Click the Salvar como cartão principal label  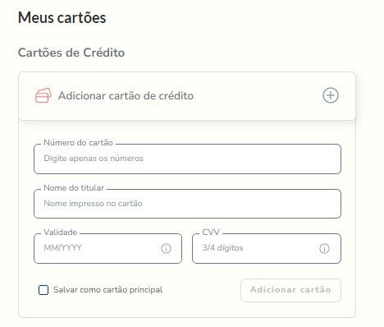[x=107, y=290]
